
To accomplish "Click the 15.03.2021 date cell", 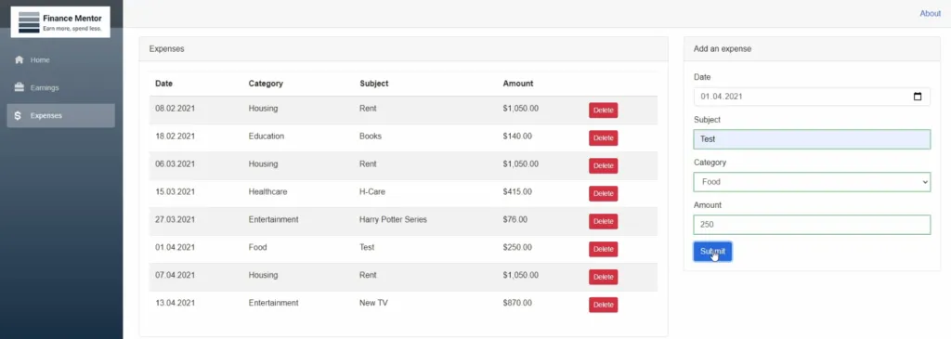I will [x=176, y=191].
